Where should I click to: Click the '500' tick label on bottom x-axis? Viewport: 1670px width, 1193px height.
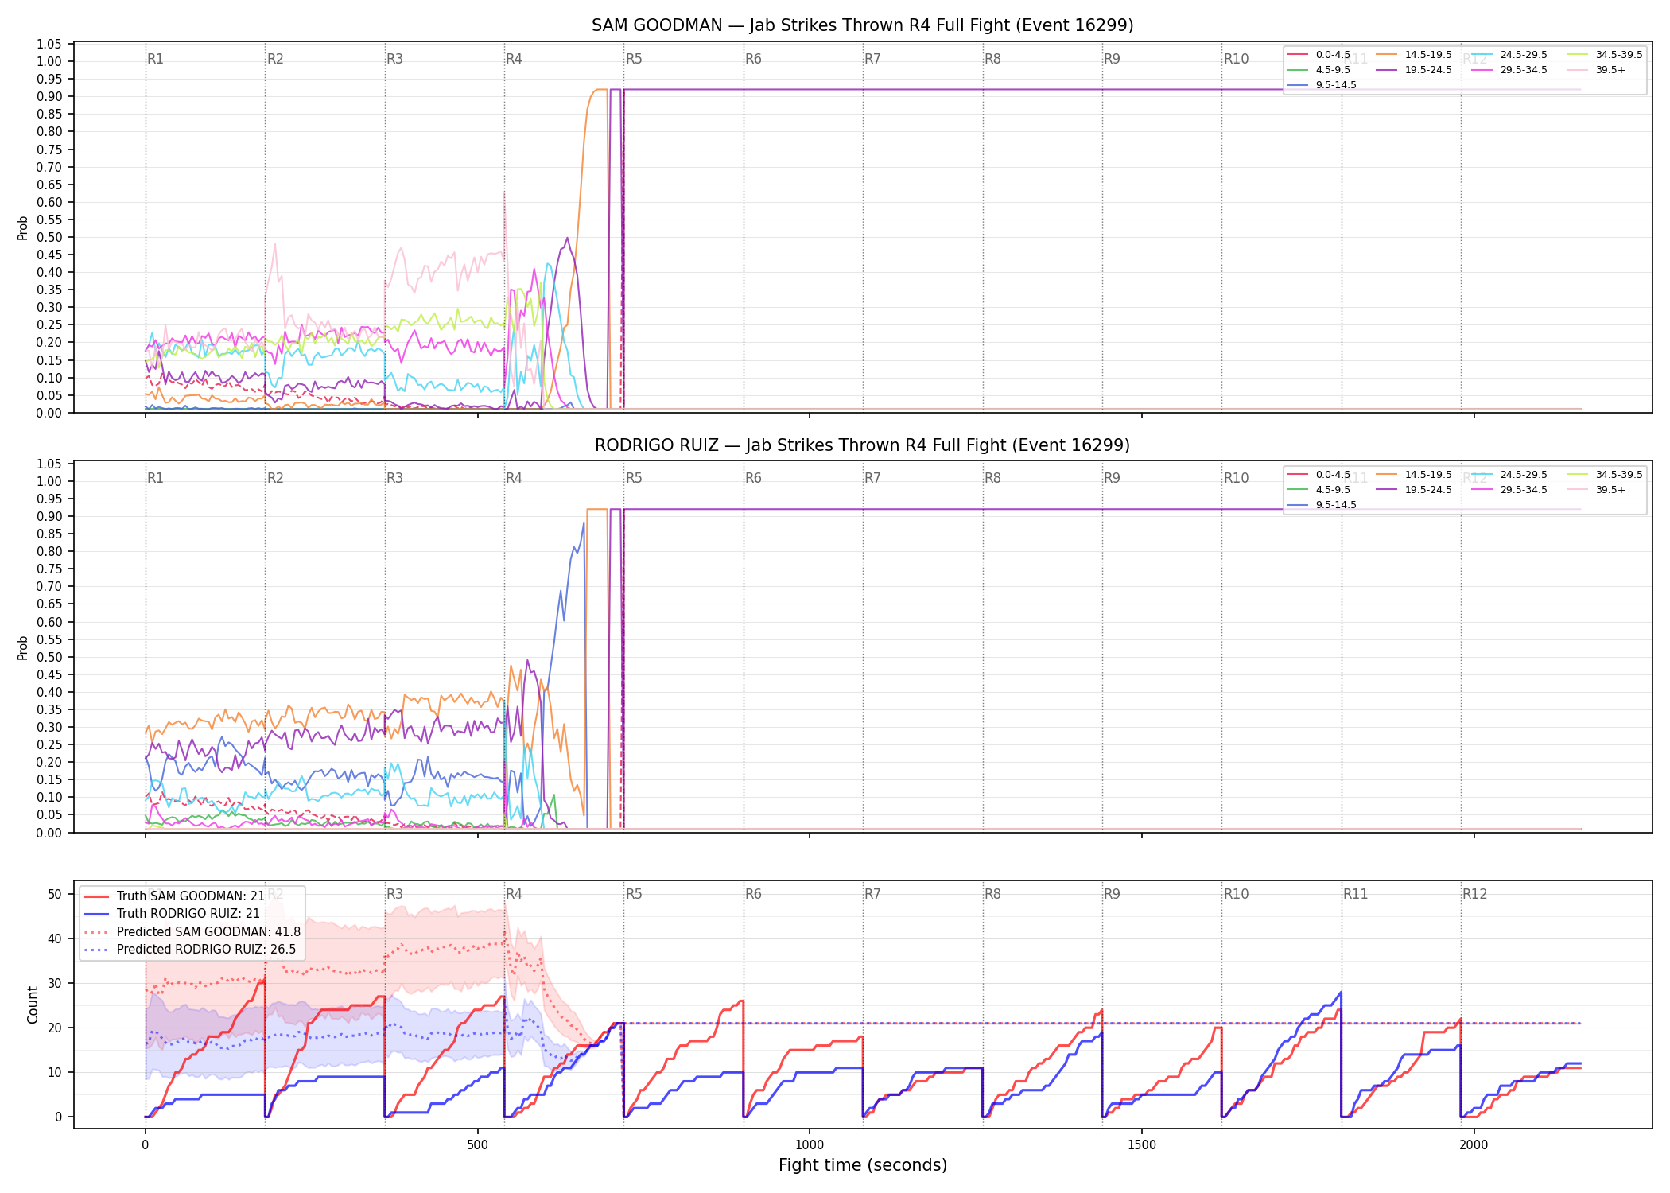477,1145
